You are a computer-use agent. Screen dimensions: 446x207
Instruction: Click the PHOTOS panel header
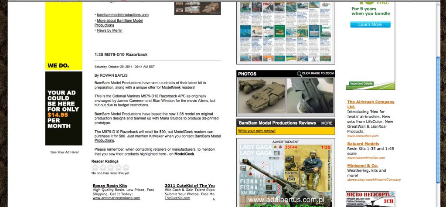click(286, 74)
